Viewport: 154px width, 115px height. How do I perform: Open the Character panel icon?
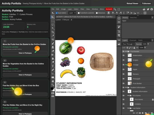pyautogui.click(x=119, y=32)
